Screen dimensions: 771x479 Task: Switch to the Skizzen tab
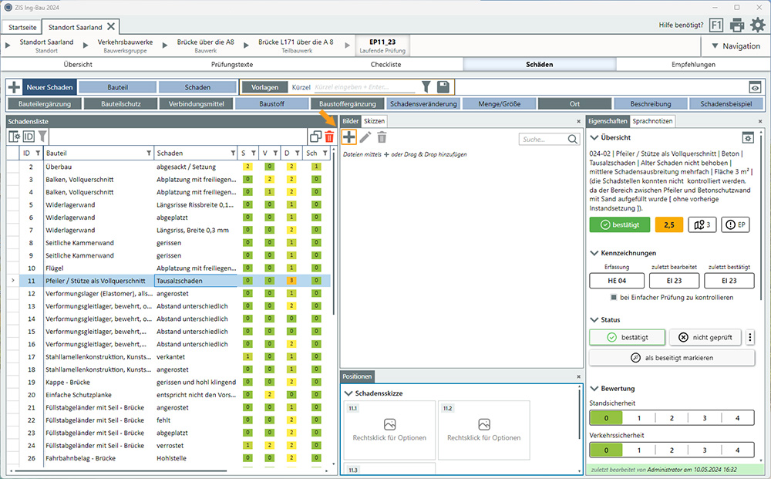click(x=375, y=121)
